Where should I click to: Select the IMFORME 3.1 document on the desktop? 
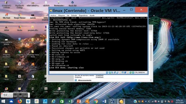[x=33, y=77]
